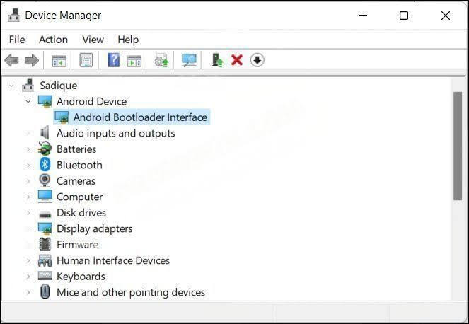
Task: Collapse the Android Device category
Action: (28, 101)
